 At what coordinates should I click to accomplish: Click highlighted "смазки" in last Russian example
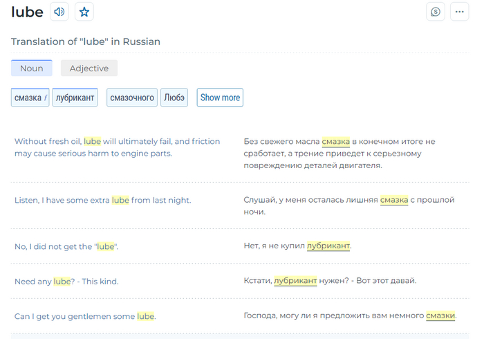(x=440, y=316)
